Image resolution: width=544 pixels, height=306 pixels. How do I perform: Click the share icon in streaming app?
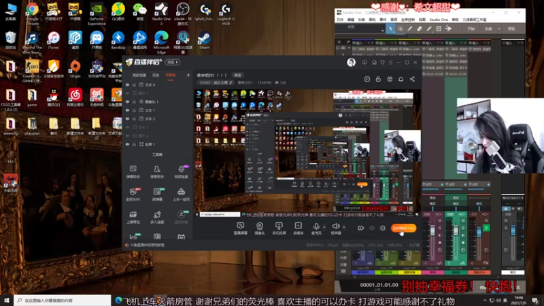[x=412, y=79]
